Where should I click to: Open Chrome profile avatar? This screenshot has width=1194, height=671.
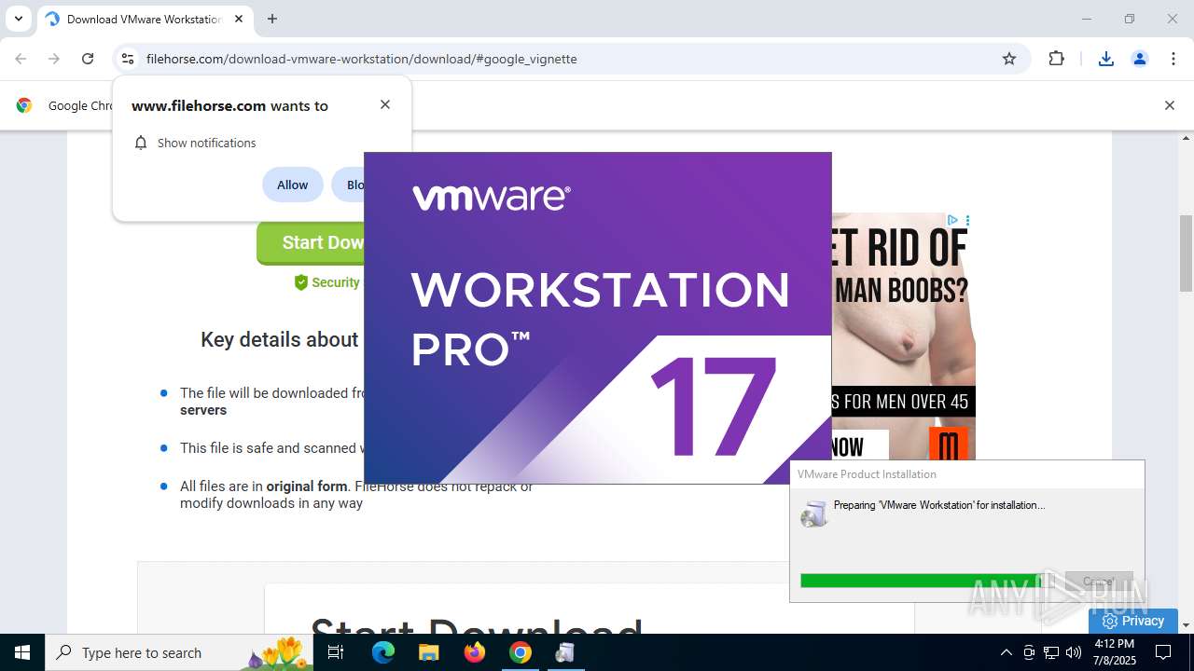pos(1140,59)
